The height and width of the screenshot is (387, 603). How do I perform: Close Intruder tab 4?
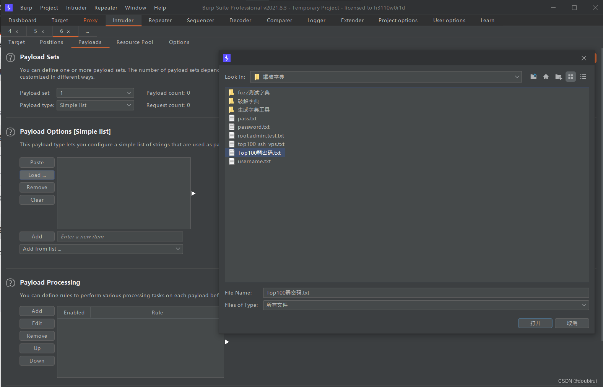(x=17, y=31)
